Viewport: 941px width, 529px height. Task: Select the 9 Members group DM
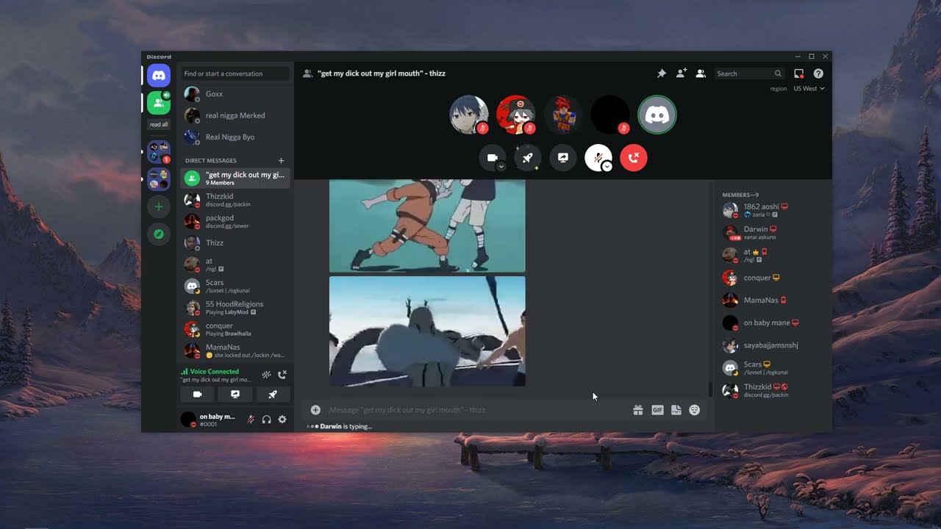coord(235,178)
